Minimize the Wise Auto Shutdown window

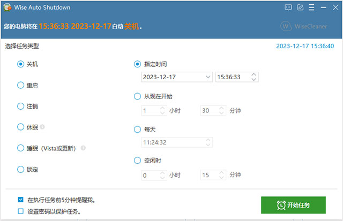(324, 7)
